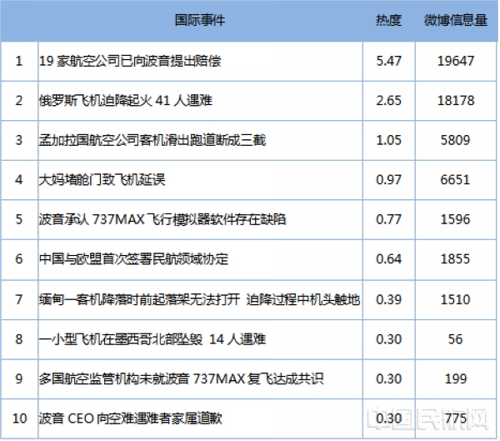Select the 波音承认737MAX飞行模拟器软件存在缺陷 title
The width and height of the screenshot is (500, 441).
(x=162, y=219)
